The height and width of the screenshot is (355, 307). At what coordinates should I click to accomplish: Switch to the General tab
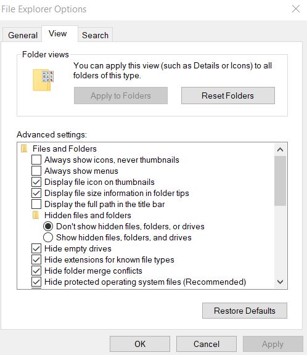coord(23,35)
